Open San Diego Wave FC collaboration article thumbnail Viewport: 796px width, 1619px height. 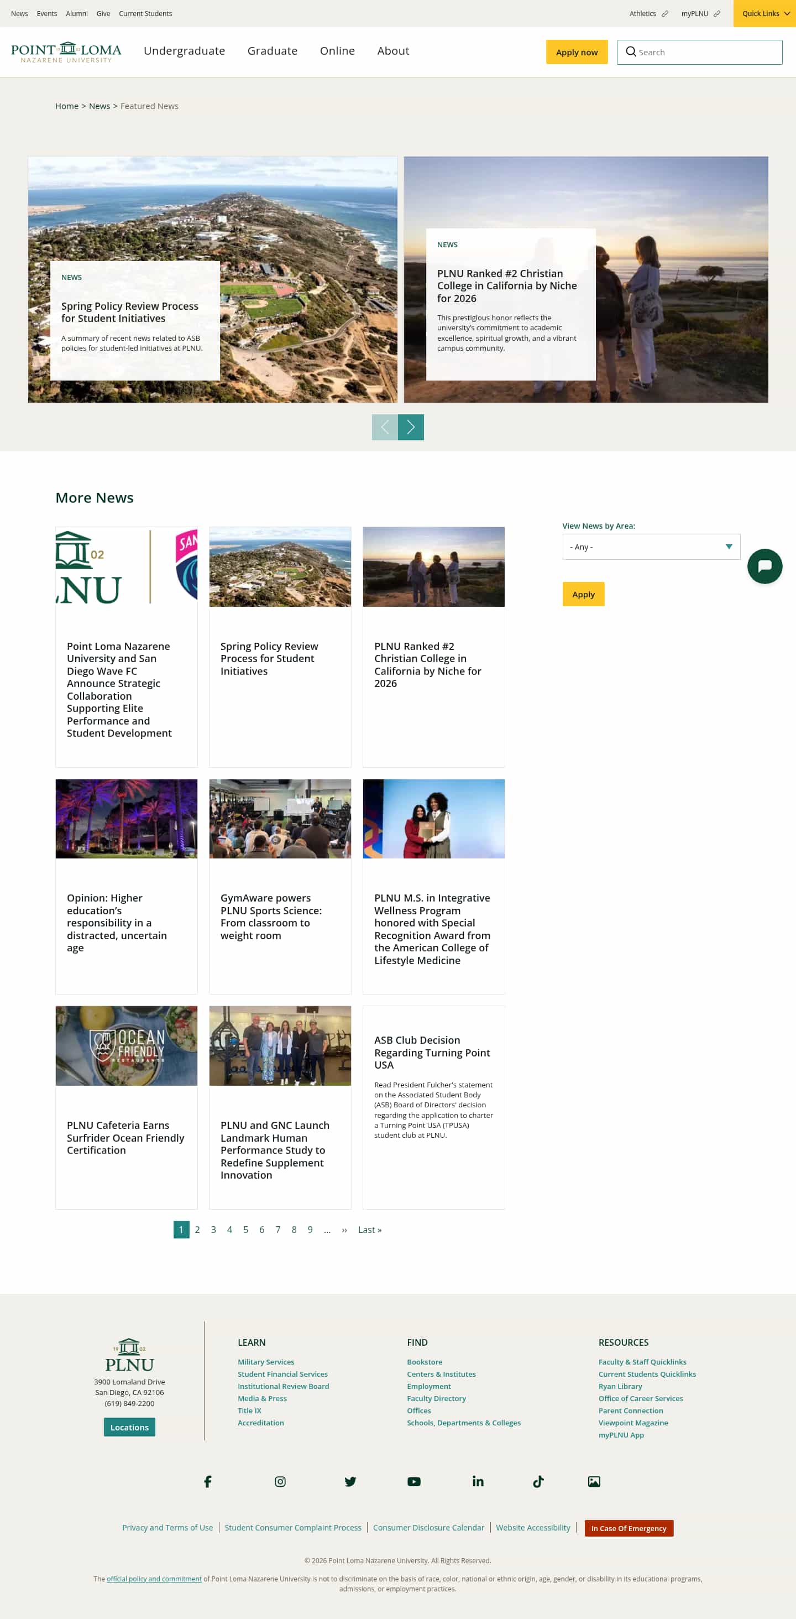[126, 567]
